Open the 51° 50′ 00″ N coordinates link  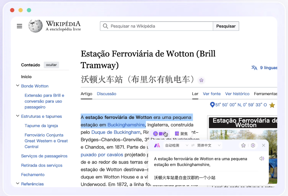tap(241, 105)
